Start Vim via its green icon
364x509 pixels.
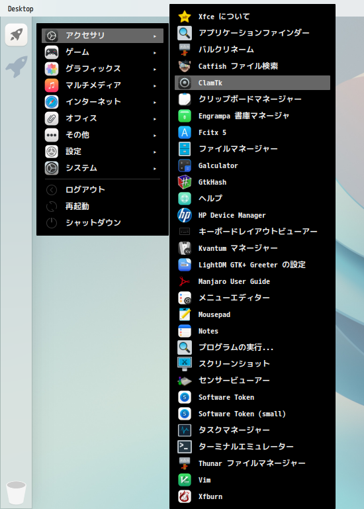coord(185,480)
